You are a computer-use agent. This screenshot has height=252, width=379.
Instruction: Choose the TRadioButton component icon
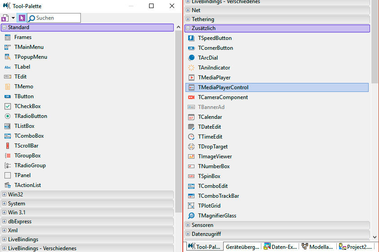(x=8, y=116)
